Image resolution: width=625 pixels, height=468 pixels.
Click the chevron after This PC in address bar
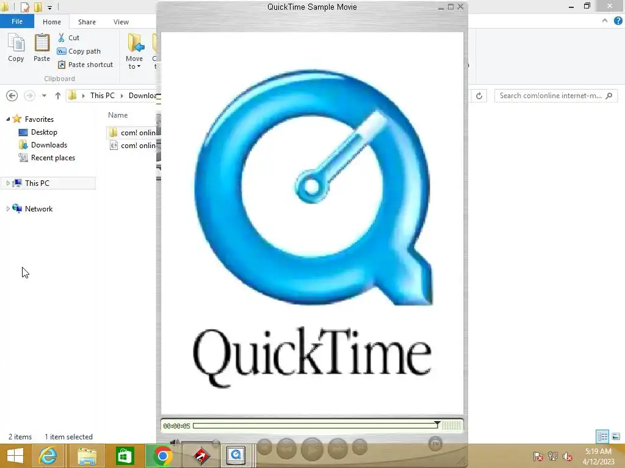(x=122, y=96)
